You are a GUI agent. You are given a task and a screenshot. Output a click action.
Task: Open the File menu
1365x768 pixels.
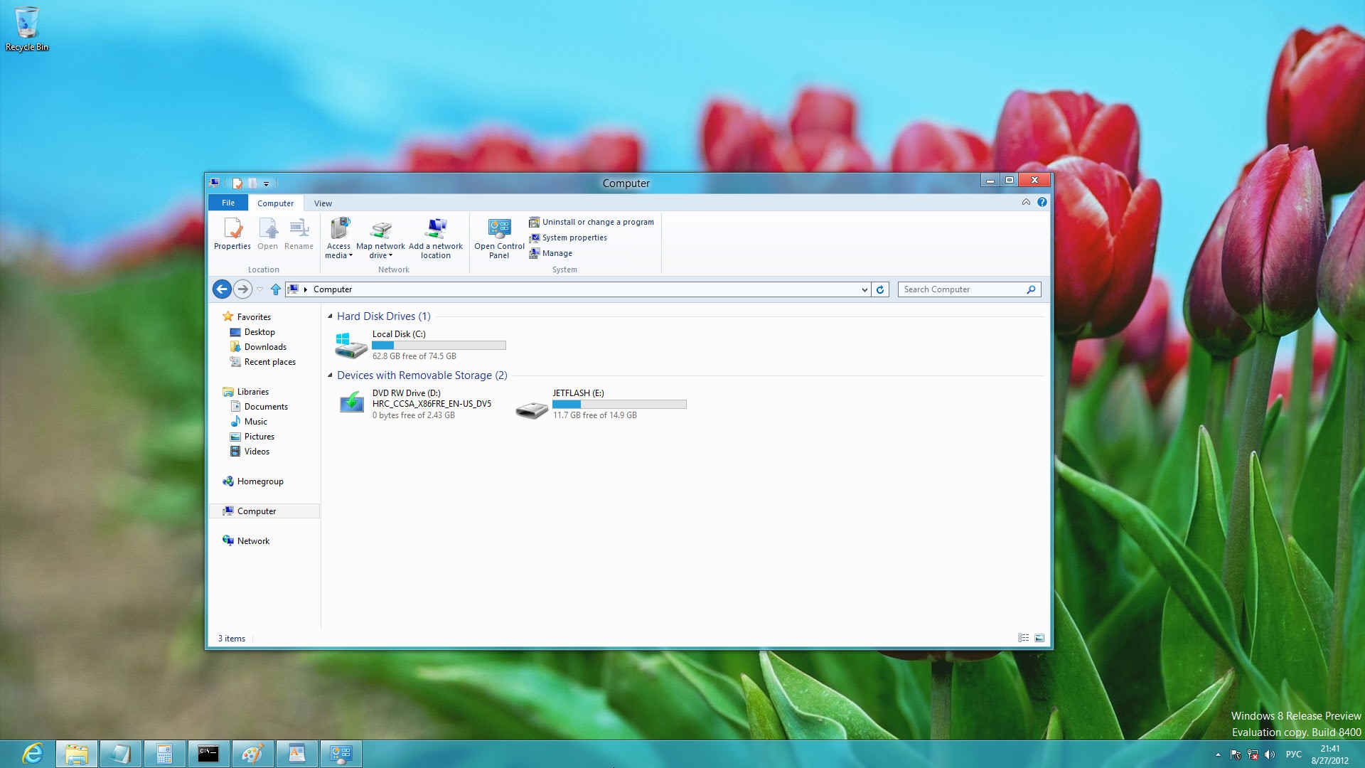[x=227, y=203]
